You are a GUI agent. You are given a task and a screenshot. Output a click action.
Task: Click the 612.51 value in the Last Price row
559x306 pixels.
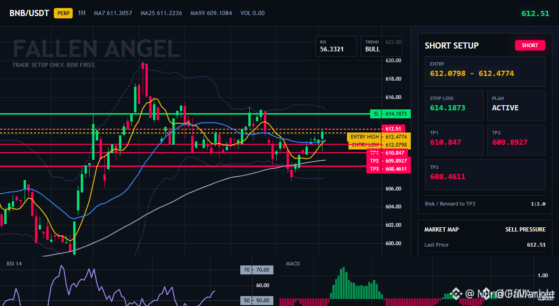tap(536, 245)
